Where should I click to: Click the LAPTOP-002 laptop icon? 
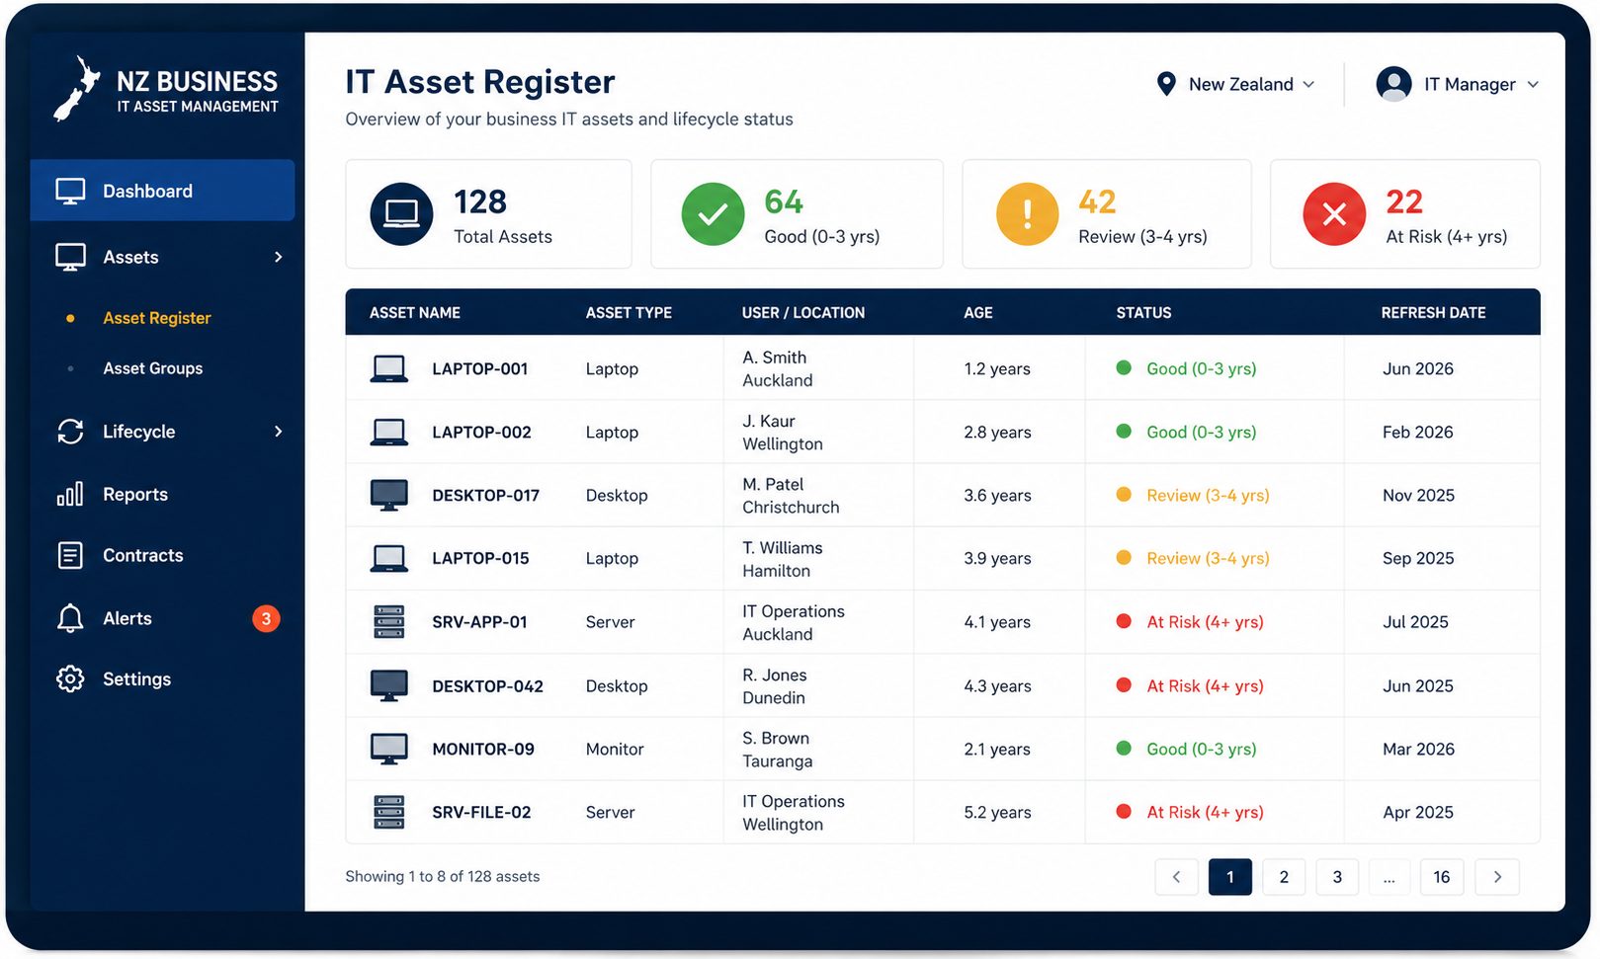point(388,432)
